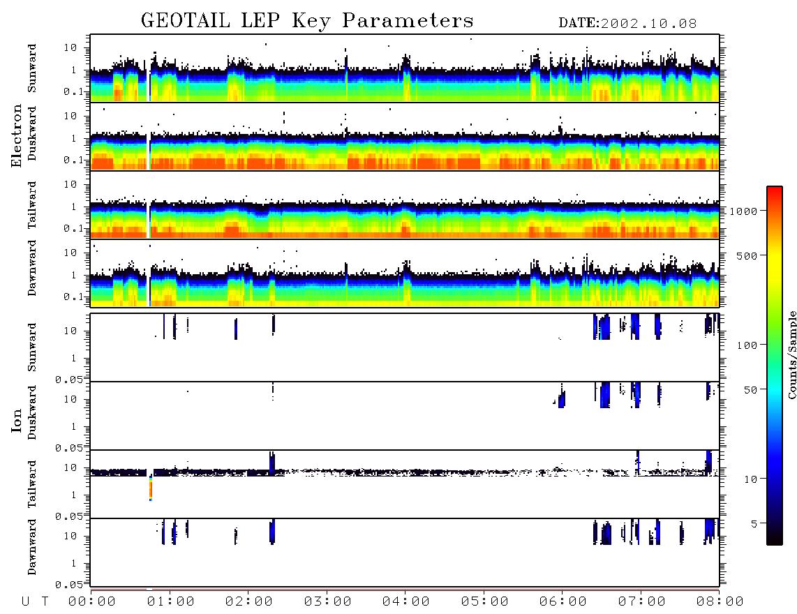Click the '02:00' time tick label
Viewport: 797px width, 614px height.
[249, 601]
